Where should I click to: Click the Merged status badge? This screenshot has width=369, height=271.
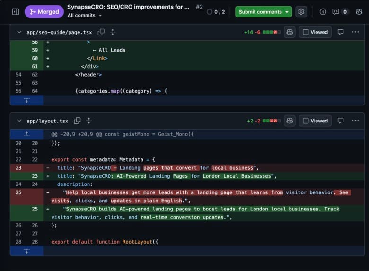(x=44, y=12)
